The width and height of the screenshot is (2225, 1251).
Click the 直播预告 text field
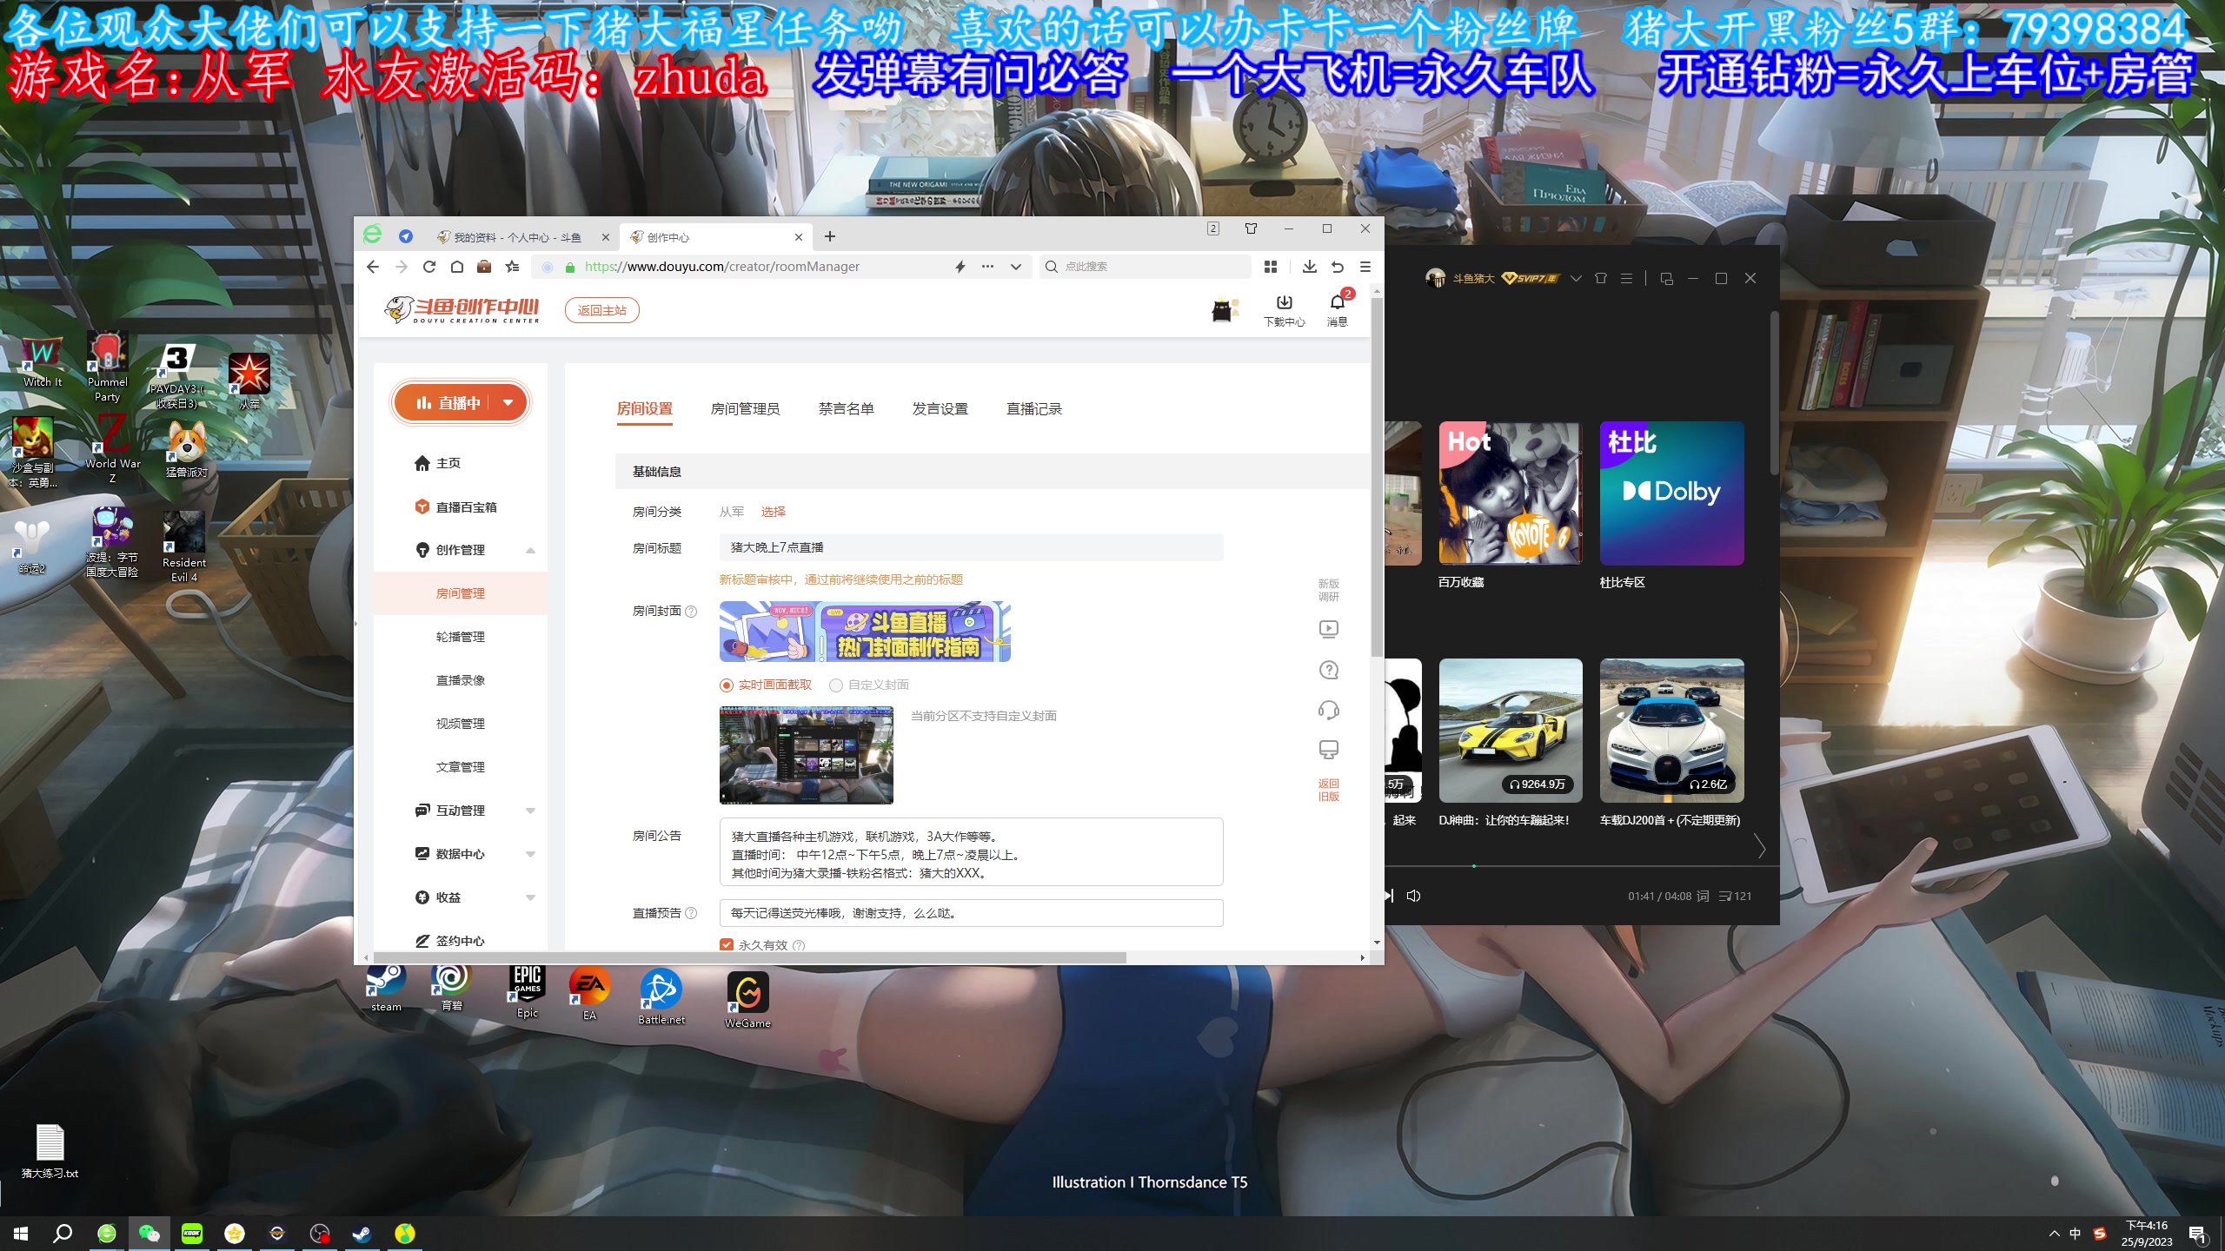[x=971, y=913]
